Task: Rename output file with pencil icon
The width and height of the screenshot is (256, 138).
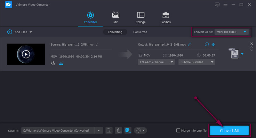Action: coord(190,44)
